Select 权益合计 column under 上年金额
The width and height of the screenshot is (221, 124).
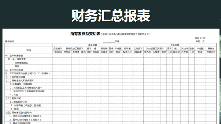[x=211, y=52]
